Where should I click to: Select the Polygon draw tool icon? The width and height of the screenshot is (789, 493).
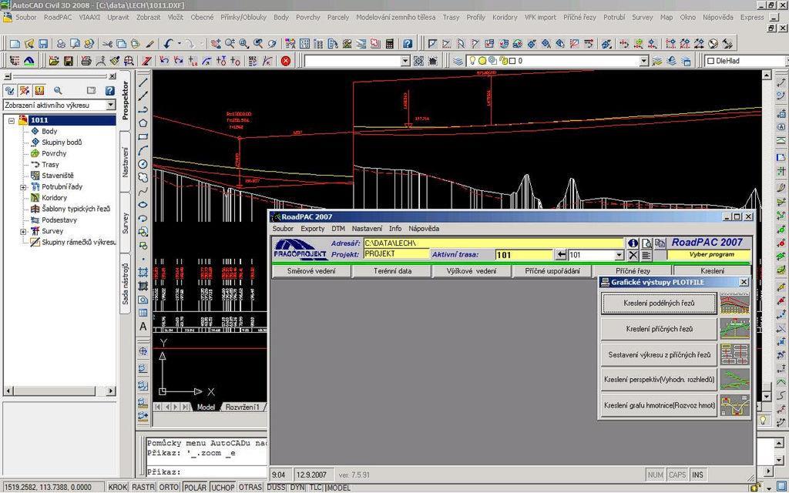[x=143, y=122]
